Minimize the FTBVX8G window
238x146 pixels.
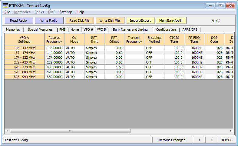210,6
